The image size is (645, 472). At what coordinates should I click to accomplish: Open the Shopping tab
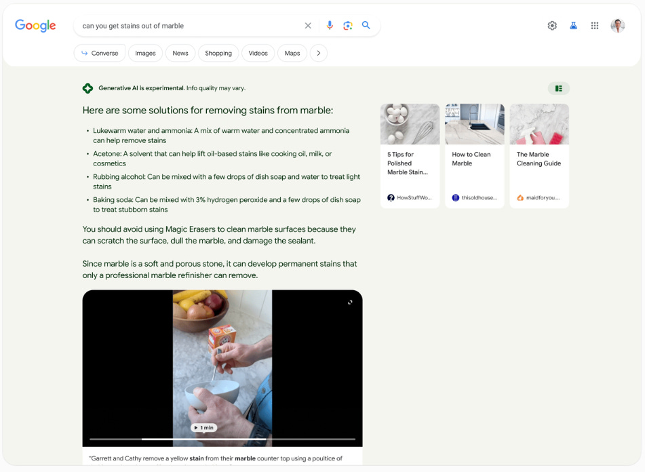click(218, 53)
